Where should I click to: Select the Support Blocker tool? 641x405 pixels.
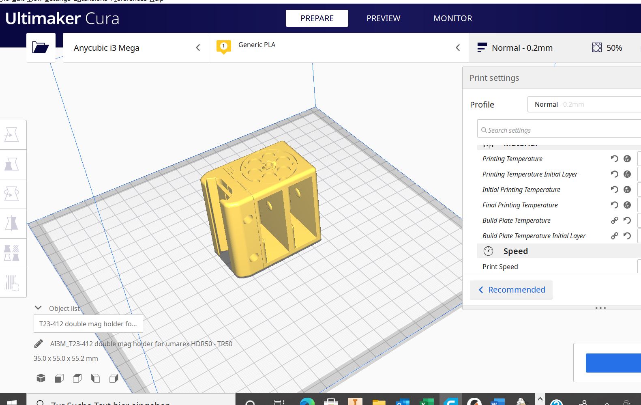pos(12,282)
